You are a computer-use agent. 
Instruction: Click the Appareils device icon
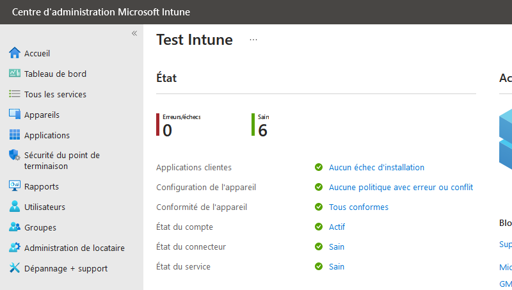[x=15, y=115]
